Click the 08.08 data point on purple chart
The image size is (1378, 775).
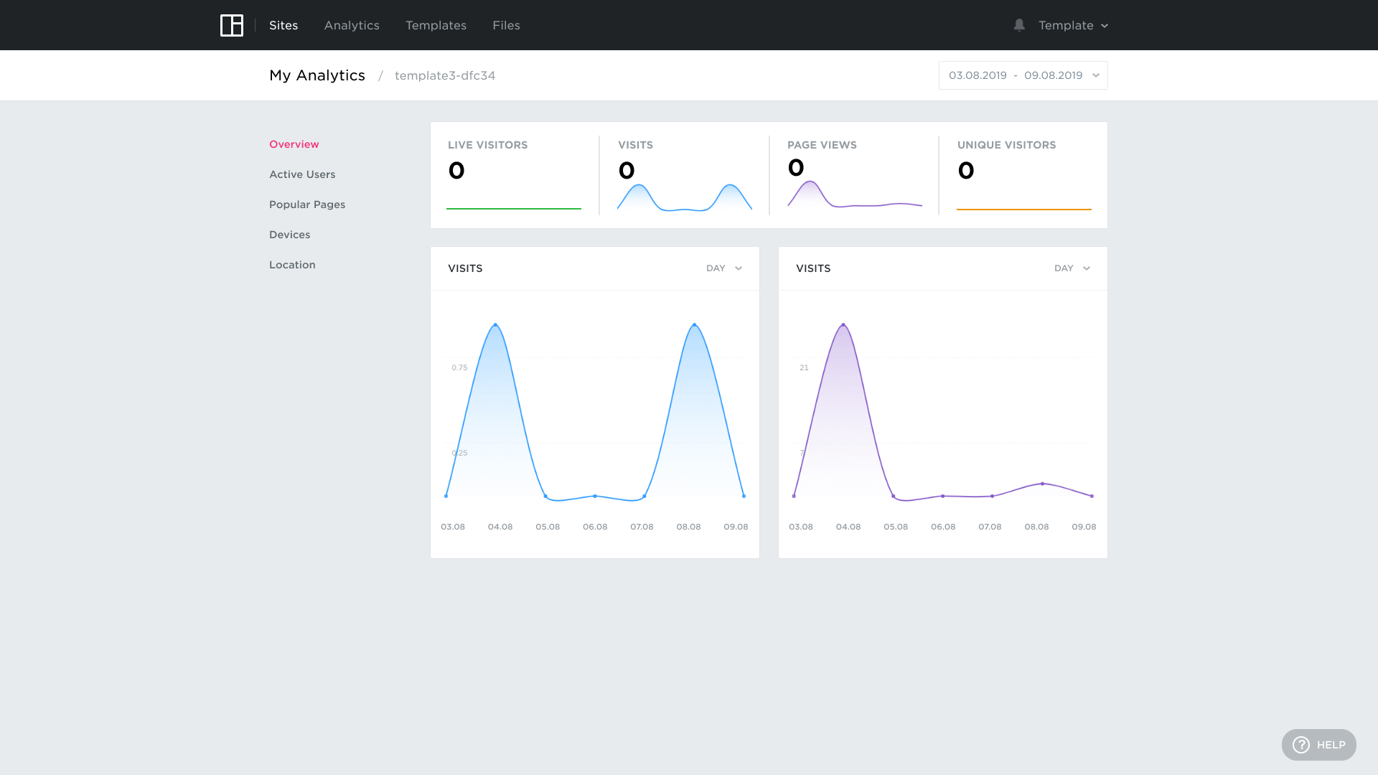[1042, 484]
